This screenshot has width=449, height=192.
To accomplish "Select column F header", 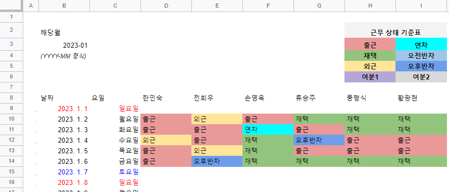I will coord(268,6).
